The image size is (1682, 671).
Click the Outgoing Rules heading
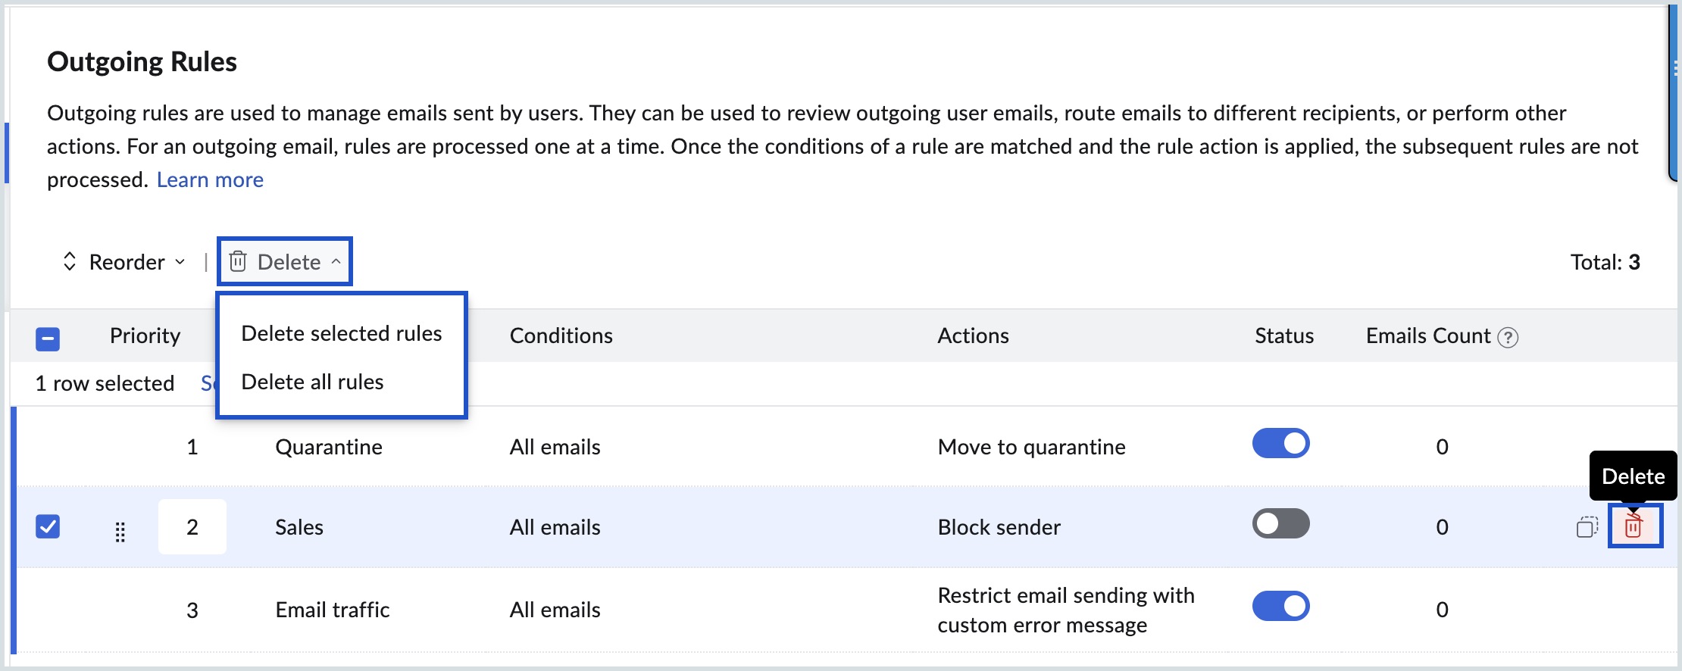coord(142,61)
